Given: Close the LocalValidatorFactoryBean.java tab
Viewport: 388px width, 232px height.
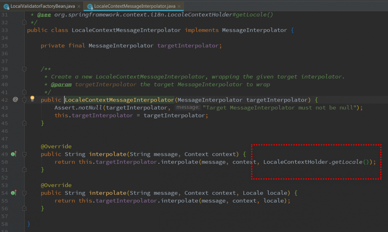Looking at the screenshot, I should (79, 7).
